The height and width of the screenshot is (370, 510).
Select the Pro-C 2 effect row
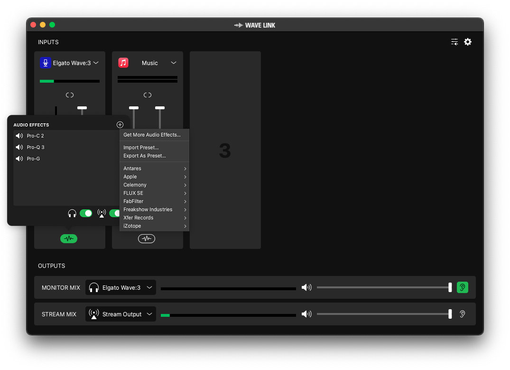coord(66,136)
